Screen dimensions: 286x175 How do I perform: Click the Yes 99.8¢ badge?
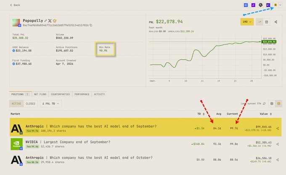pos(32,146)
